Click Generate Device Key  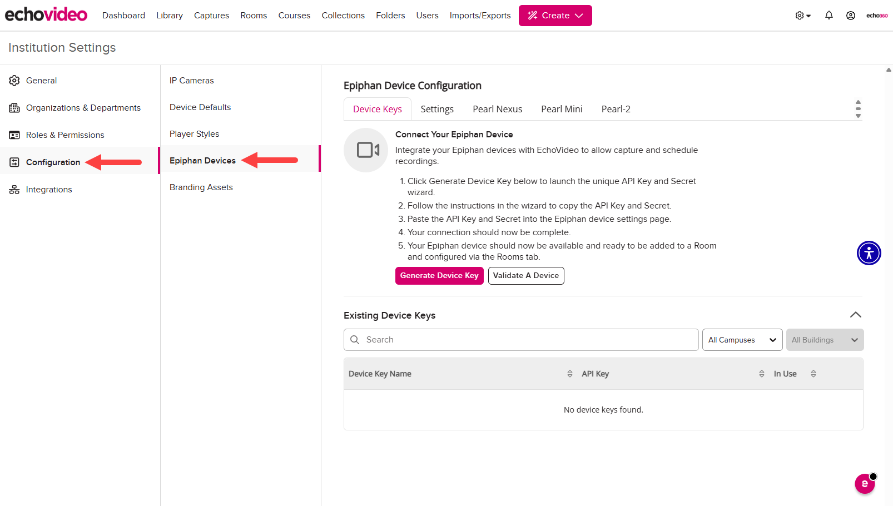pyautogui.click(x=439, y=276)
